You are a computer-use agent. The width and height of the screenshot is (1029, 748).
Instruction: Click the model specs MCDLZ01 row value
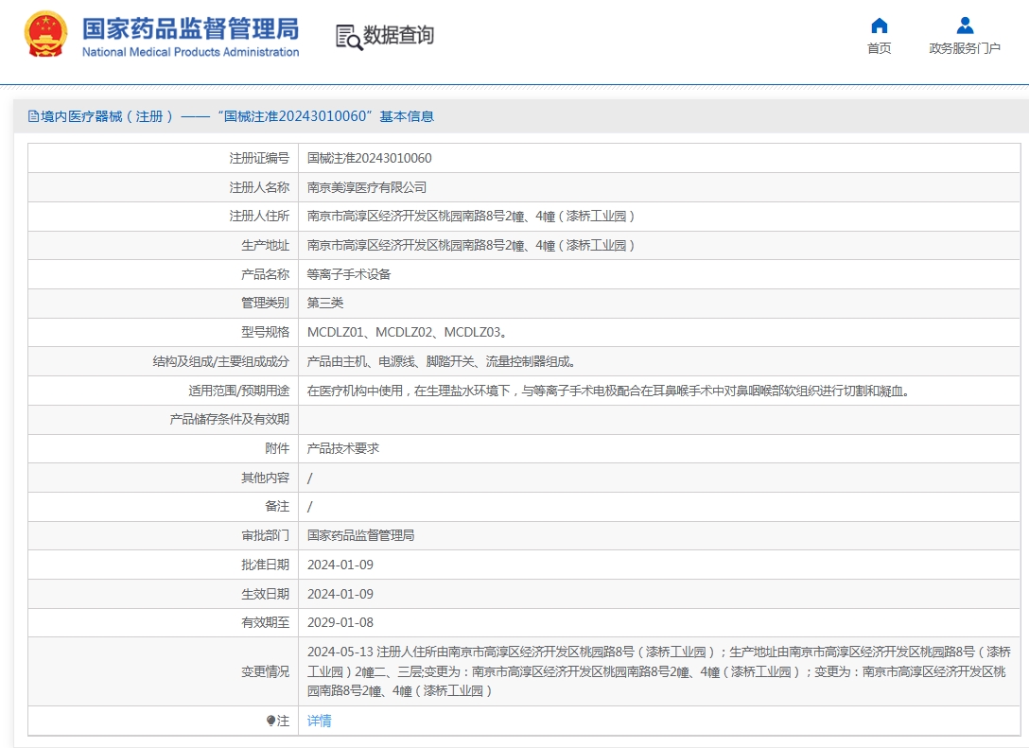point(659,332)
